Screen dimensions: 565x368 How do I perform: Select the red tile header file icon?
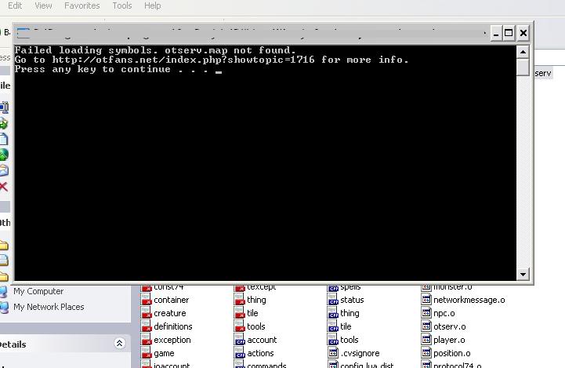(x=239, y=313)
